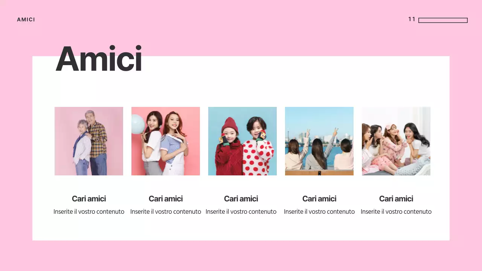Select the elderly couple photo
The width and height of the screenshot is (482, 271).
point(89,141)
